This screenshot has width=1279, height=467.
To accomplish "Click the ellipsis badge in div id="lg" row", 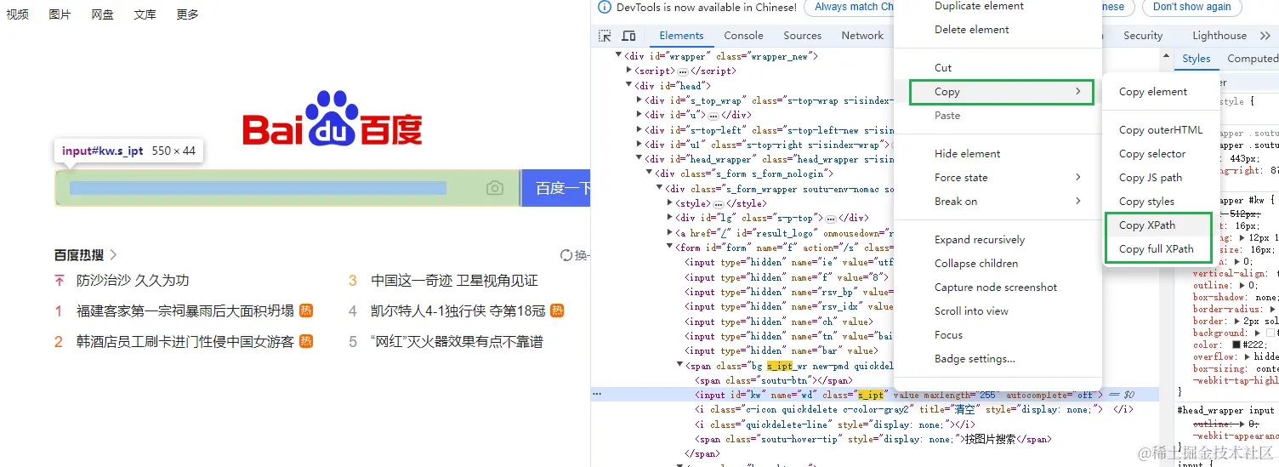I will click(831, 219).
